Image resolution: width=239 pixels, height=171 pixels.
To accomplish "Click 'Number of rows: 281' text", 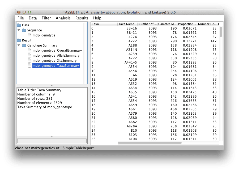I will point(35,98).
